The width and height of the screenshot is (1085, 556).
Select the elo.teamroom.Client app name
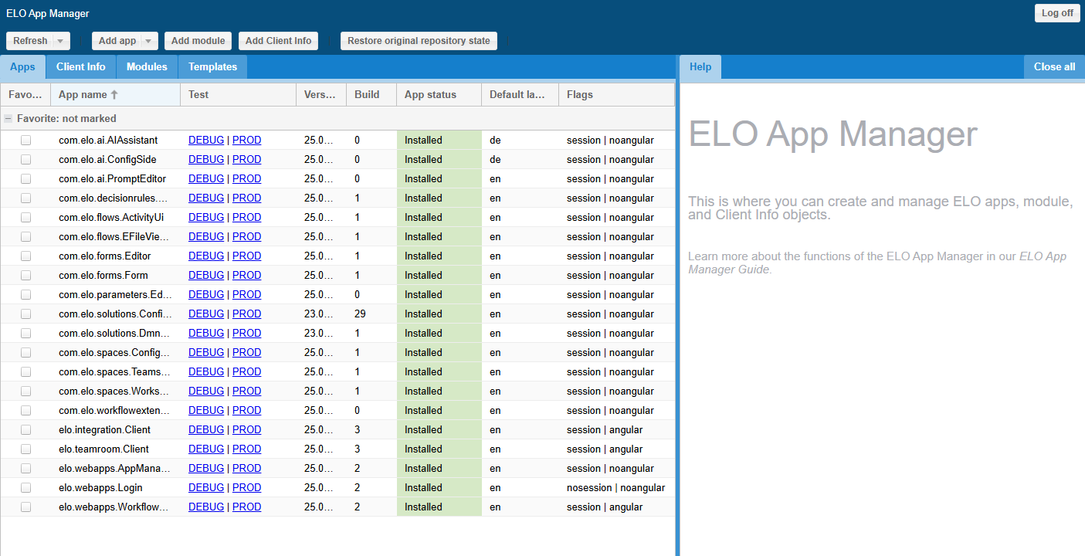pyautogui.click(x=103, y=449)
